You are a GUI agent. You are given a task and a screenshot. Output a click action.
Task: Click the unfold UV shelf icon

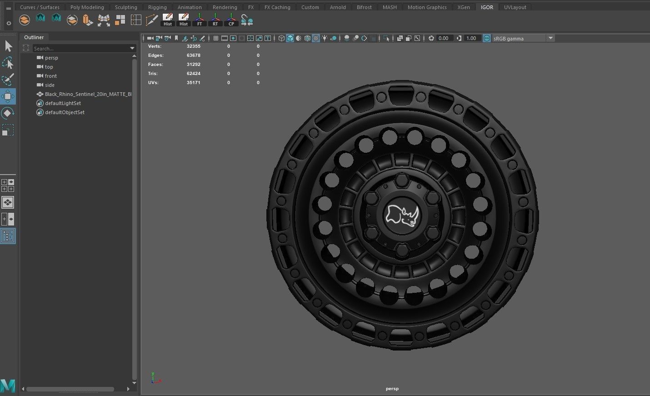pyautogui.click(x=104, y=20)
